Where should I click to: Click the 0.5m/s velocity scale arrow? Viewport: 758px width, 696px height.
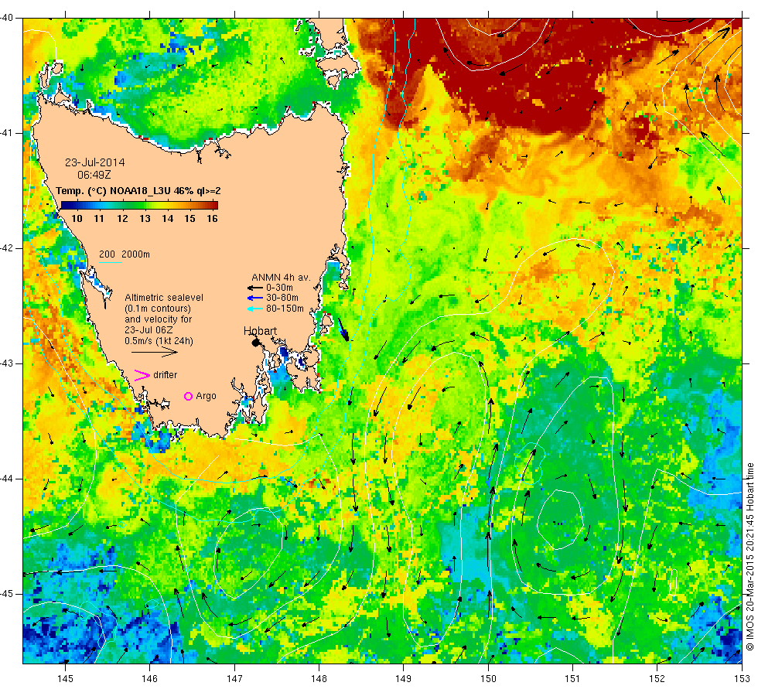pyautogui.click(x=155, y=353)
